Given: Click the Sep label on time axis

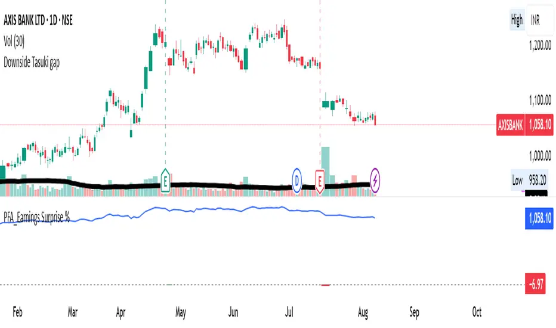Looking at the screenshot, I should click(414, 312).
